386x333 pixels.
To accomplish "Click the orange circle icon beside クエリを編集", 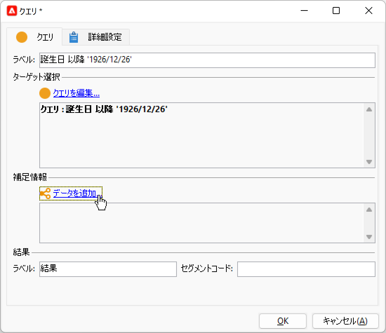I will 45,93.
